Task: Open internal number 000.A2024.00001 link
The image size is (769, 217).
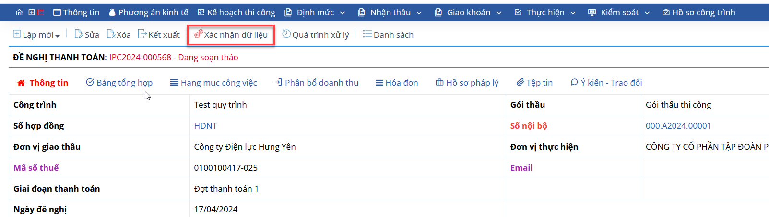Action: pyautogui.click(x=678, y=126)
